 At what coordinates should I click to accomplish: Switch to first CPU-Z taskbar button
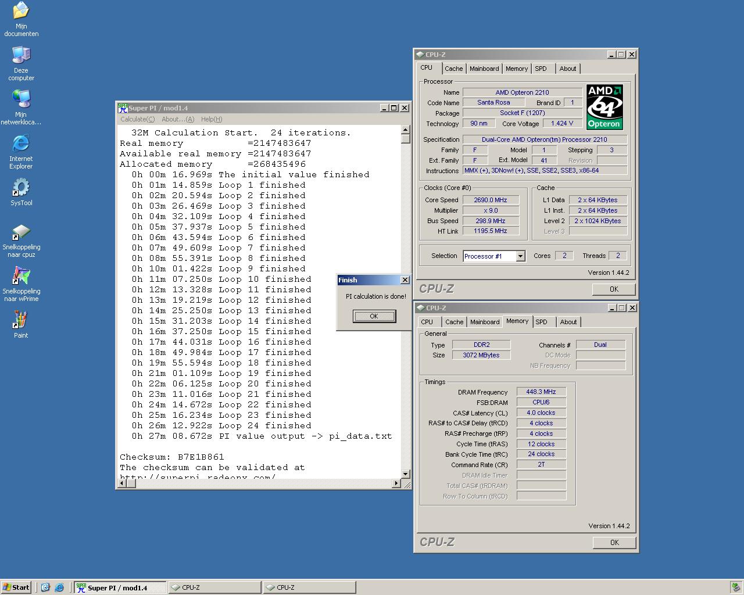coord(214,587)
